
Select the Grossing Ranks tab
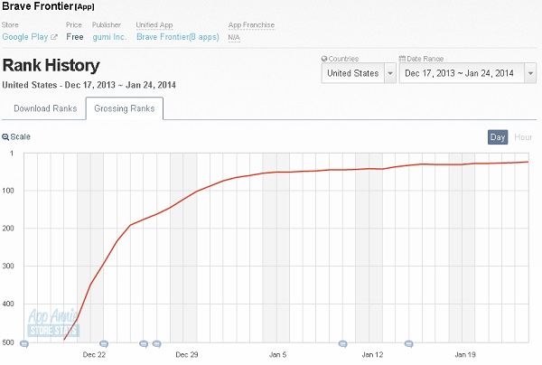click(125, 108)
